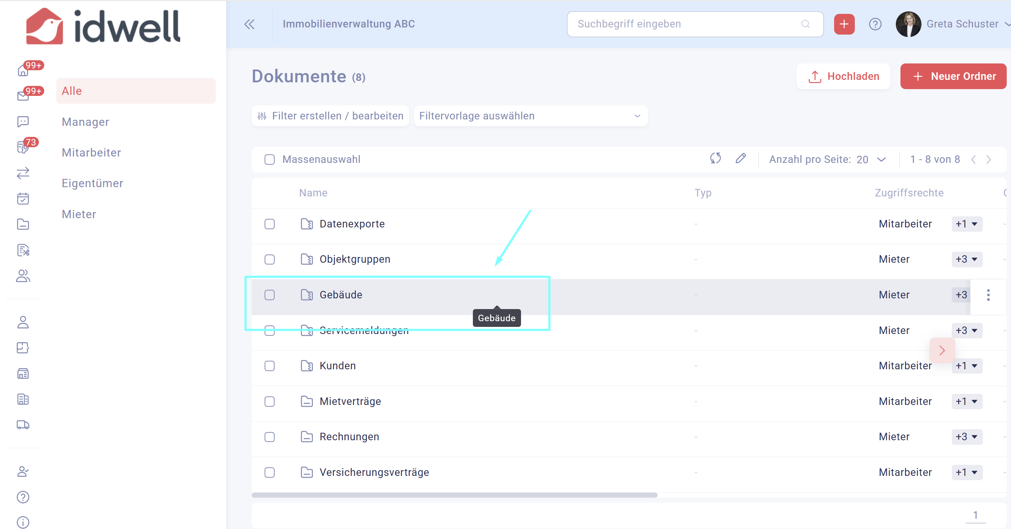This screenshot has height=529, width=1011.
Task: Open the delivery truck icon in sidebar
Action: pos(23,425)
